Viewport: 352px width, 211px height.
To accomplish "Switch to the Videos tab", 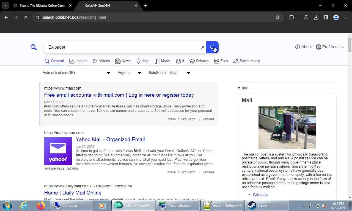I will (x=101, y=61).
